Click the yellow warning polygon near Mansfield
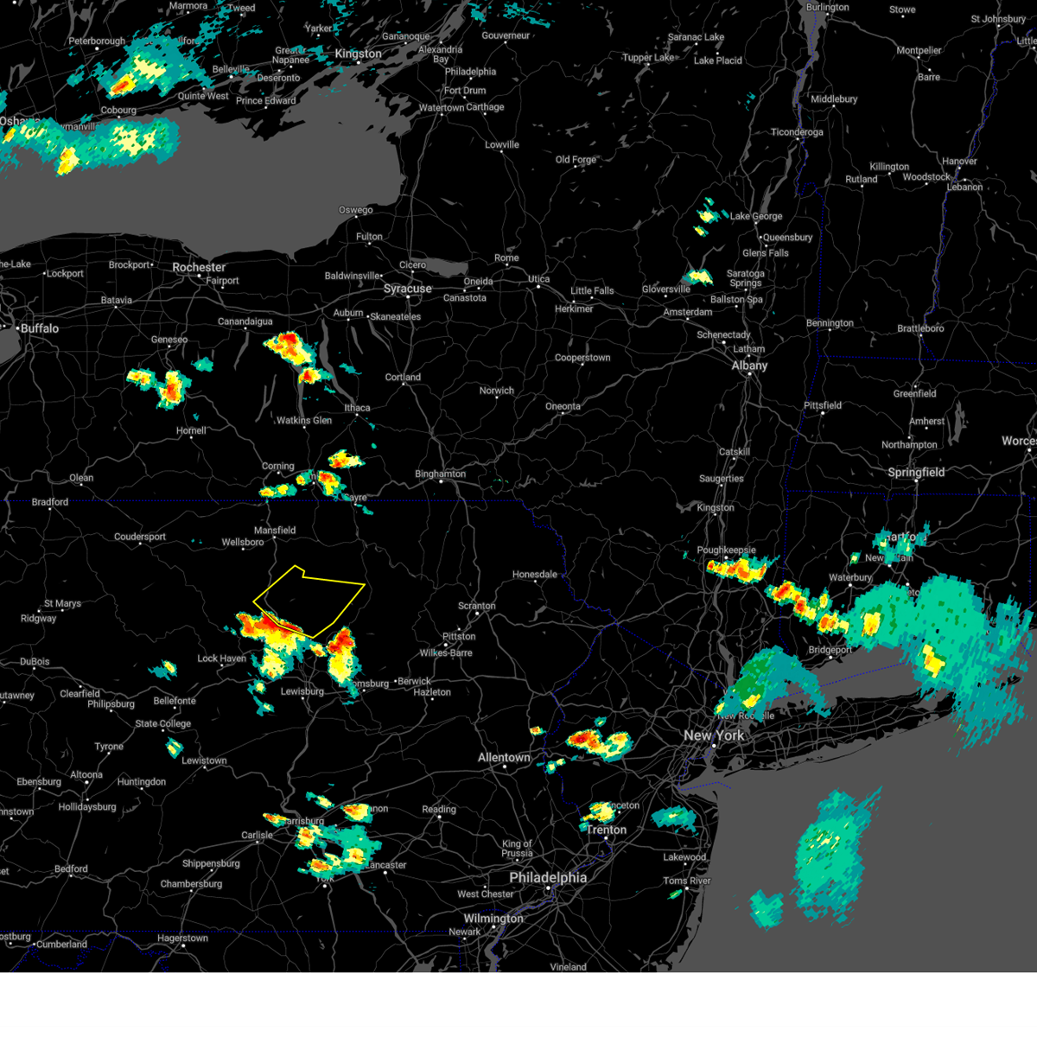The image size is (1037, 1037). click(x=309, y=601)
